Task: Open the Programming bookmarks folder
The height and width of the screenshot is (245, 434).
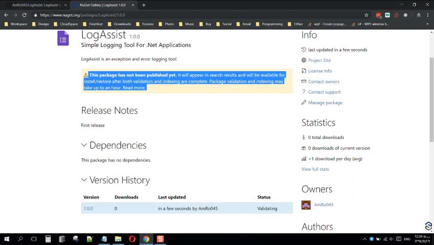Action: click(x=269, y=24)
